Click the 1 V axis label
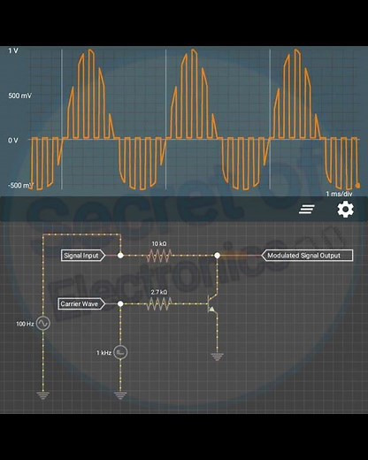The width and height of the screenshot is (368, 460). tap(13, 50)
